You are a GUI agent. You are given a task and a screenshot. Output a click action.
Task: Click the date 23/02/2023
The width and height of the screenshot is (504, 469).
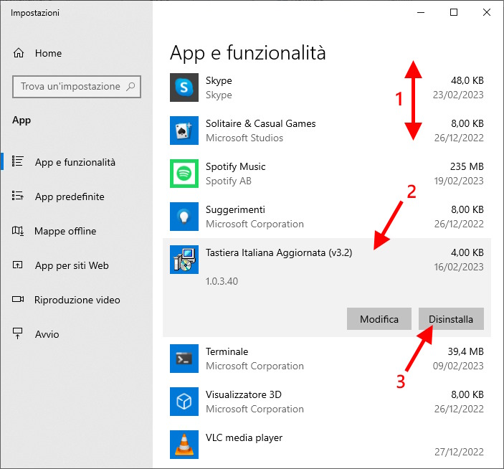[458, 95]
